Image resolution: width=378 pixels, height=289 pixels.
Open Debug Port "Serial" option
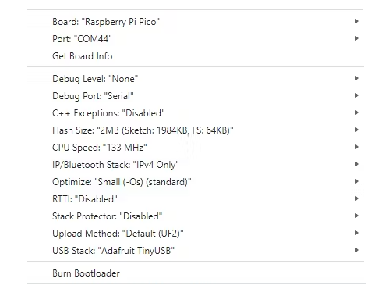click(x=196, y=95)
